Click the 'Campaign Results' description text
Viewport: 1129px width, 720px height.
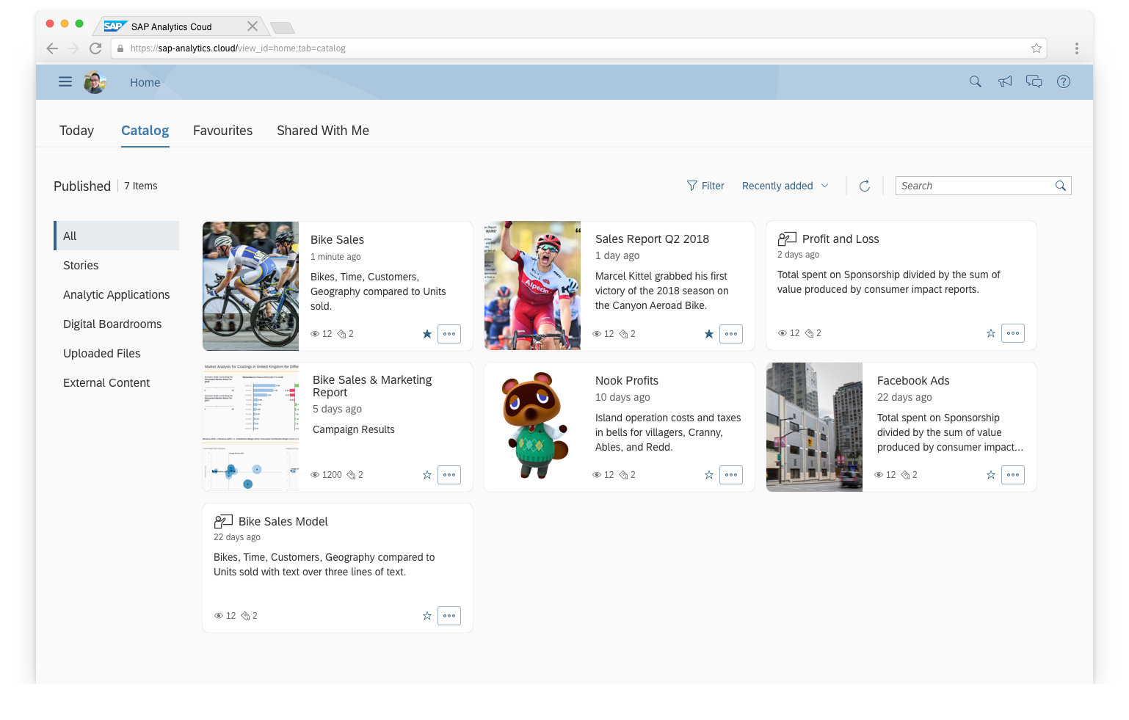click(354, 430)
